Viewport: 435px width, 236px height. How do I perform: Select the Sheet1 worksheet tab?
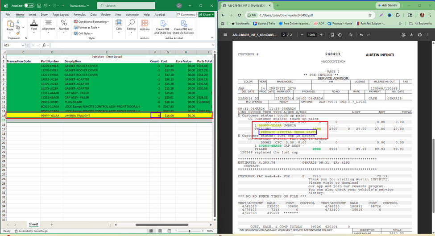click(x=33, y=224)
